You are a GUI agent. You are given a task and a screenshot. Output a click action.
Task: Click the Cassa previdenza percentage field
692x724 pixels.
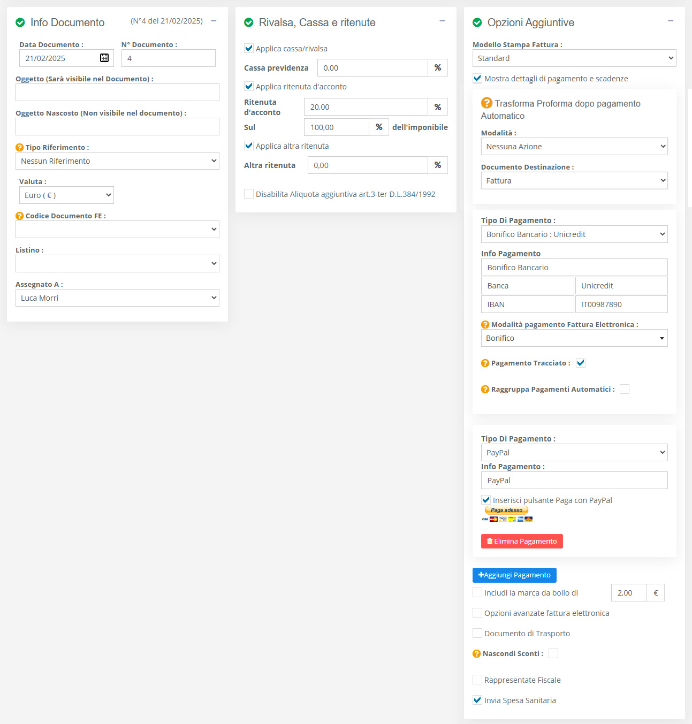pos(372,68)
